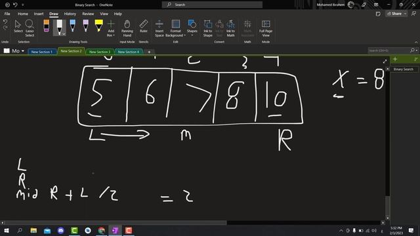Image resolution: width=420 pixels, height=236 pixels.
Task: Expand the page with the diagonal arrow
Action: pos(385,61)
